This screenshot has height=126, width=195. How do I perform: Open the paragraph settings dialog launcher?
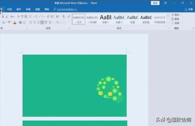tap(69, 28)
